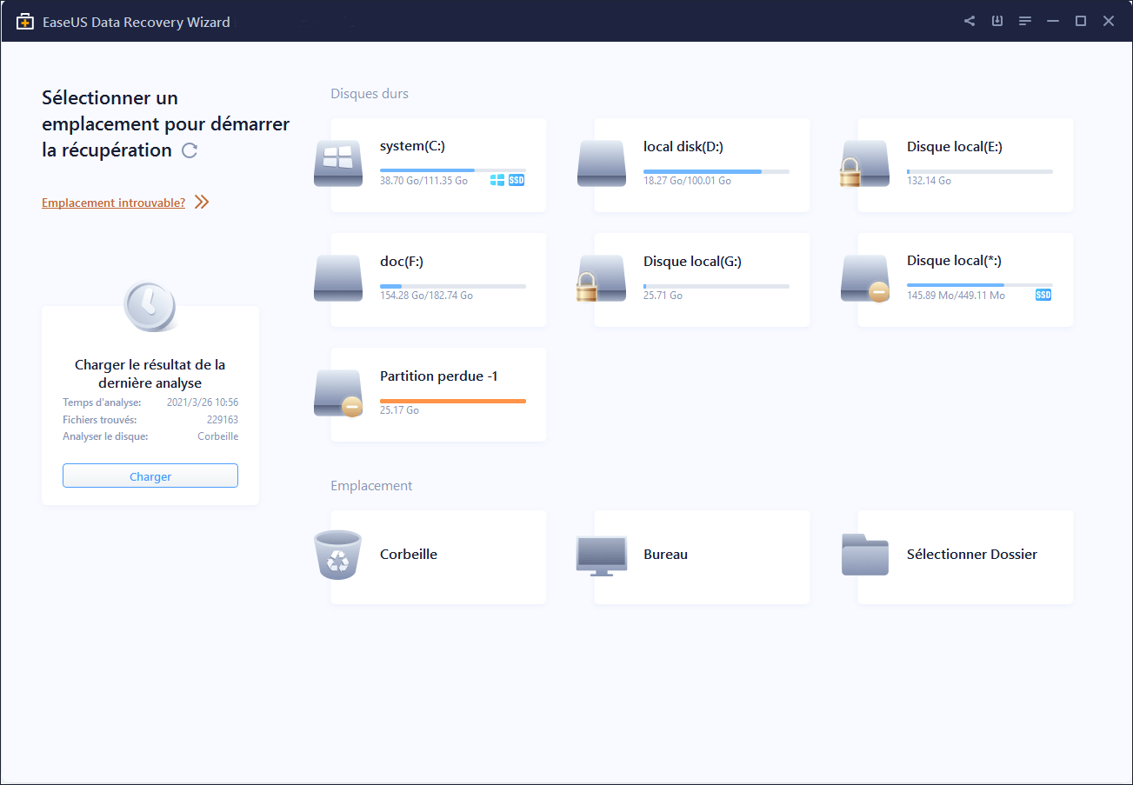Click the Charger le résultat de la dernière analyse heading
1133x785 pixels.
click(x=150, y=374)
